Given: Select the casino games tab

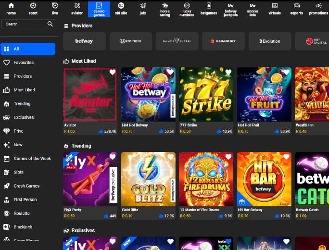Looking at the screenshot, I should pyautogui.click(x=99, y=9).
